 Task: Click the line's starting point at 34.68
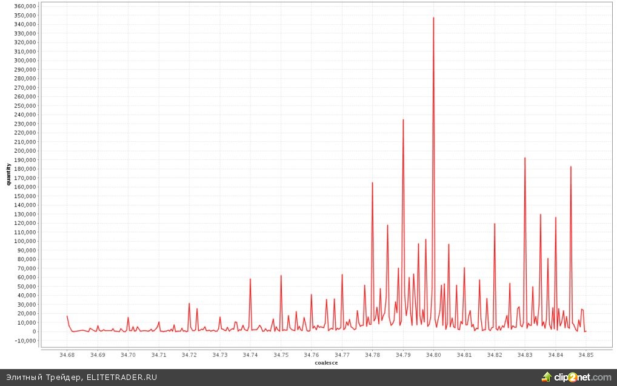click(x=67, y=316)
